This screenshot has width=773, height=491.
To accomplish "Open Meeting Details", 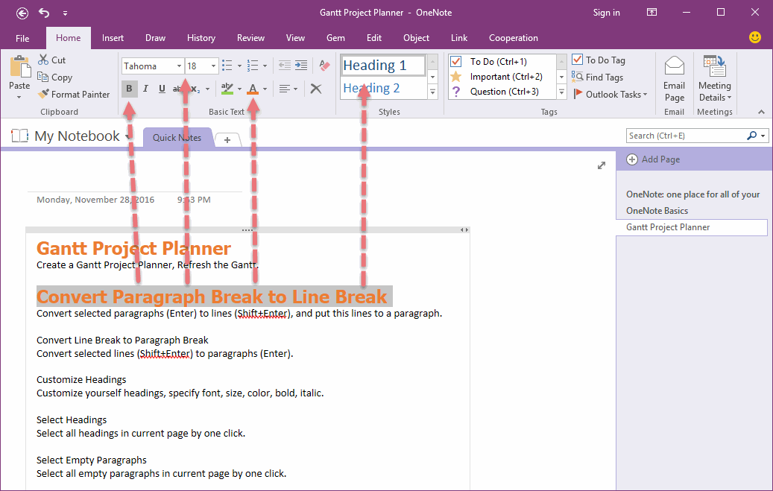I will pyautogui.click(x=715, y=80).
